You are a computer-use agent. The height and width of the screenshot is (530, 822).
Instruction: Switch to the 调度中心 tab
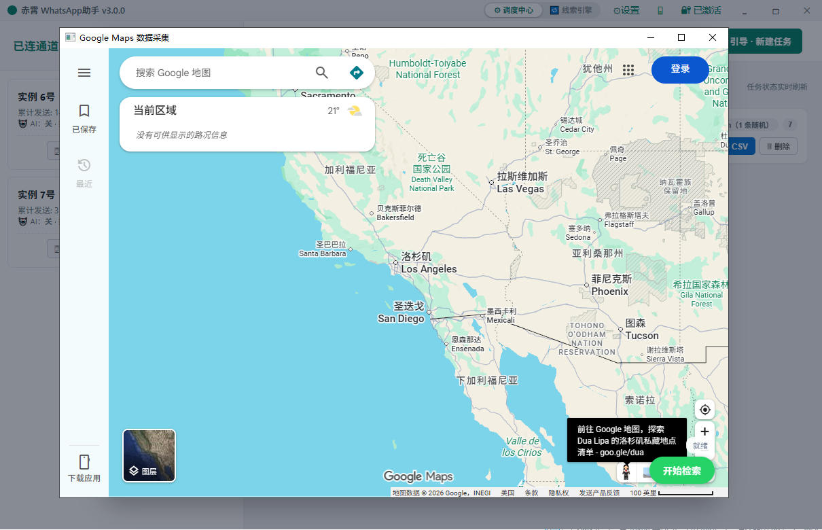click(514, 10)
